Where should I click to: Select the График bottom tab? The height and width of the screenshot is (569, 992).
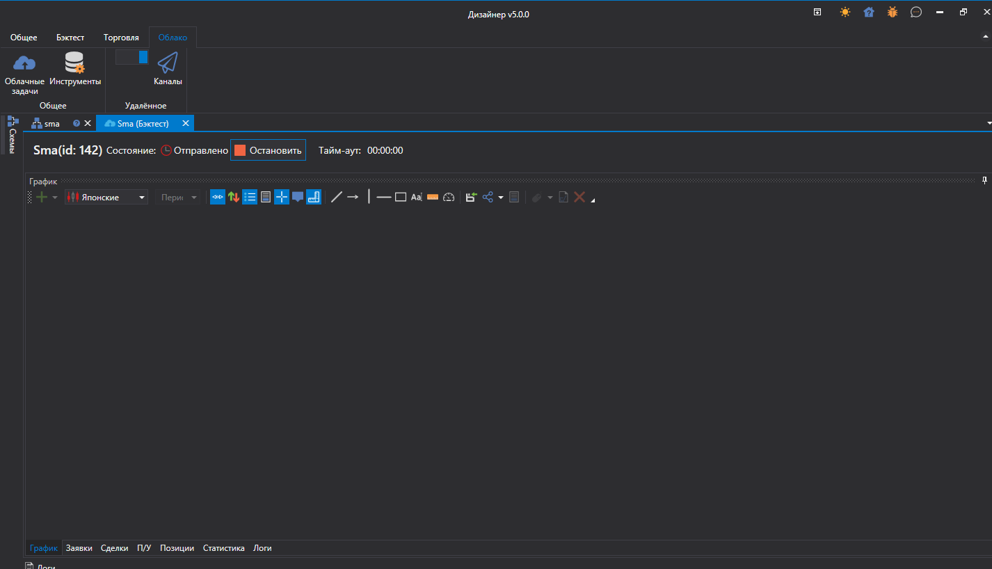point(44,548)
